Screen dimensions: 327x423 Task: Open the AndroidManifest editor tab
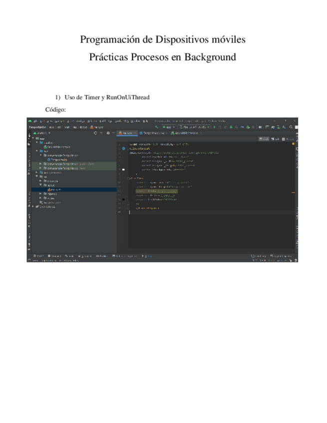(184, 133)
